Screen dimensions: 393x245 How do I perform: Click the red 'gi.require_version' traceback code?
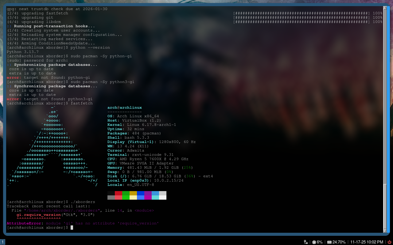39,215
